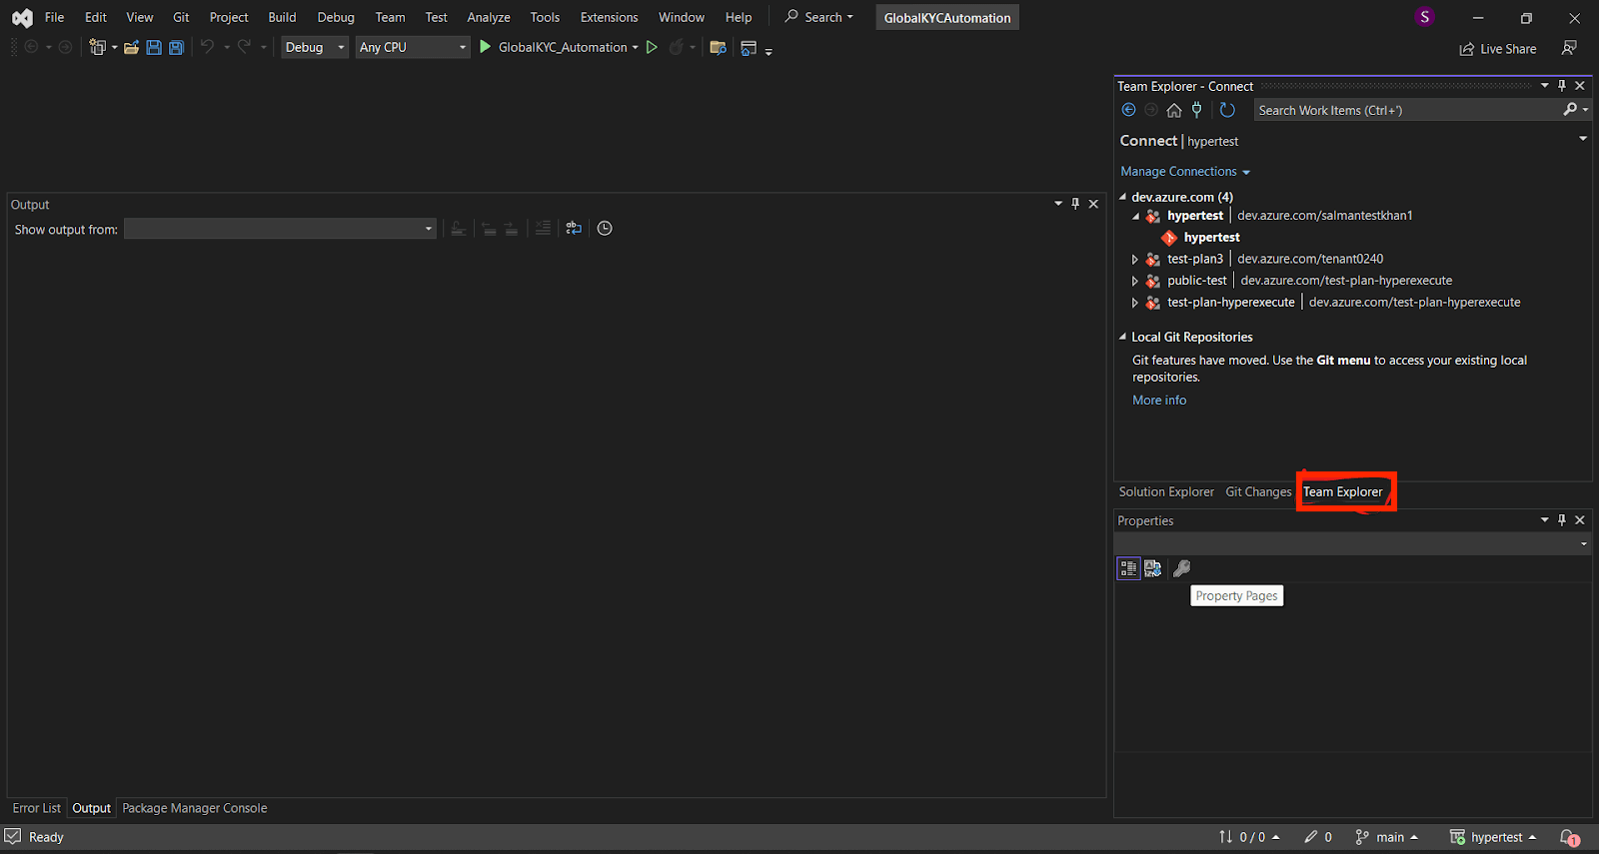The width and height of the screenshot is (1599, 854).
Task: Expand the test-plan-hyperexecute node
Action: (x=1135, y=303)
